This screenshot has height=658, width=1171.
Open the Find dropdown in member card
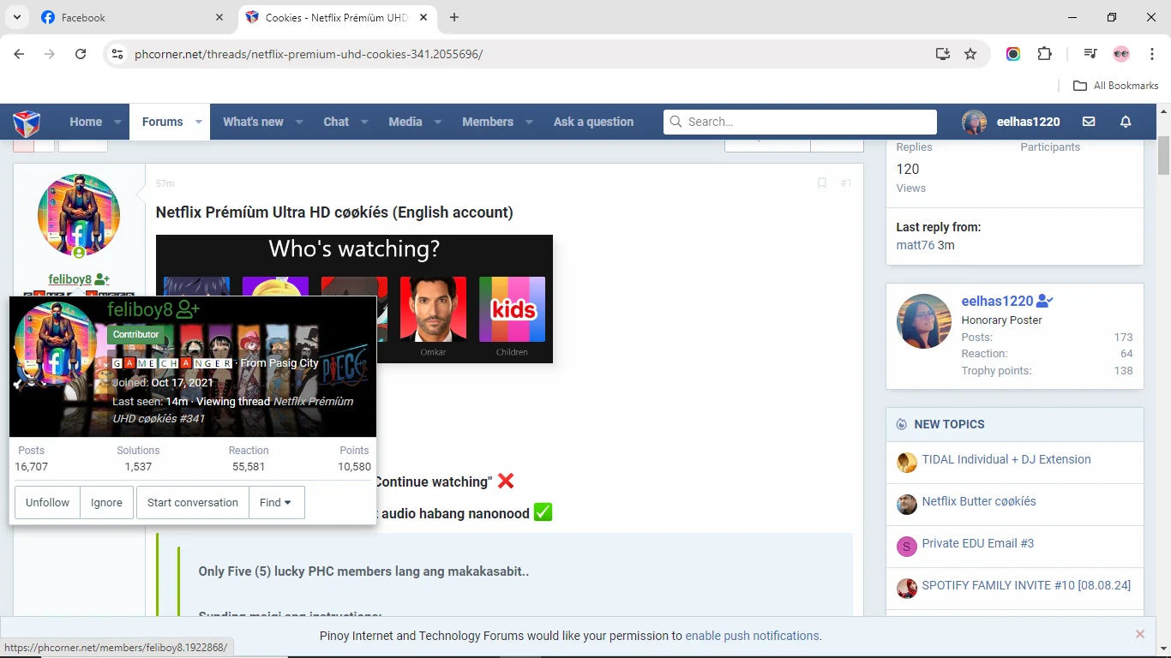[276, 503]
